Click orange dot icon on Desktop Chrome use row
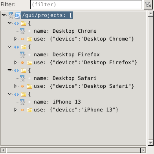Screen dimensions: 154x154 [22, 39]
